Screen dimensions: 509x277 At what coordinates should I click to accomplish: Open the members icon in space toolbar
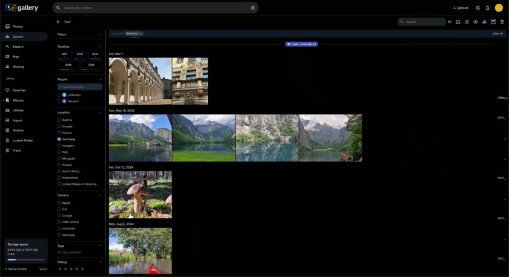pos(484,22)
